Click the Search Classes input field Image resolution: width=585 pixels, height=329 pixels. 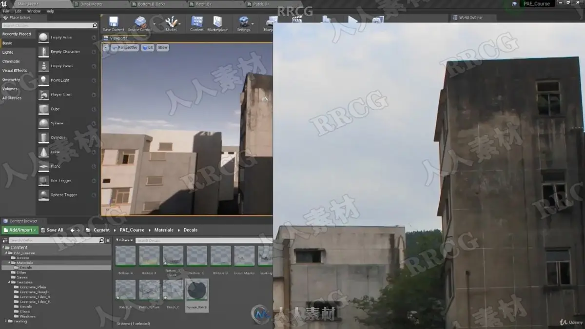pyautogui.click(x=49, y=25)
